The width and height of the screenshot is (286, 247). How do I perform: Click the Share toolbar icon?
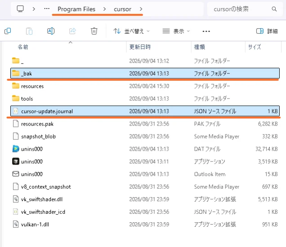coord(72,31)
